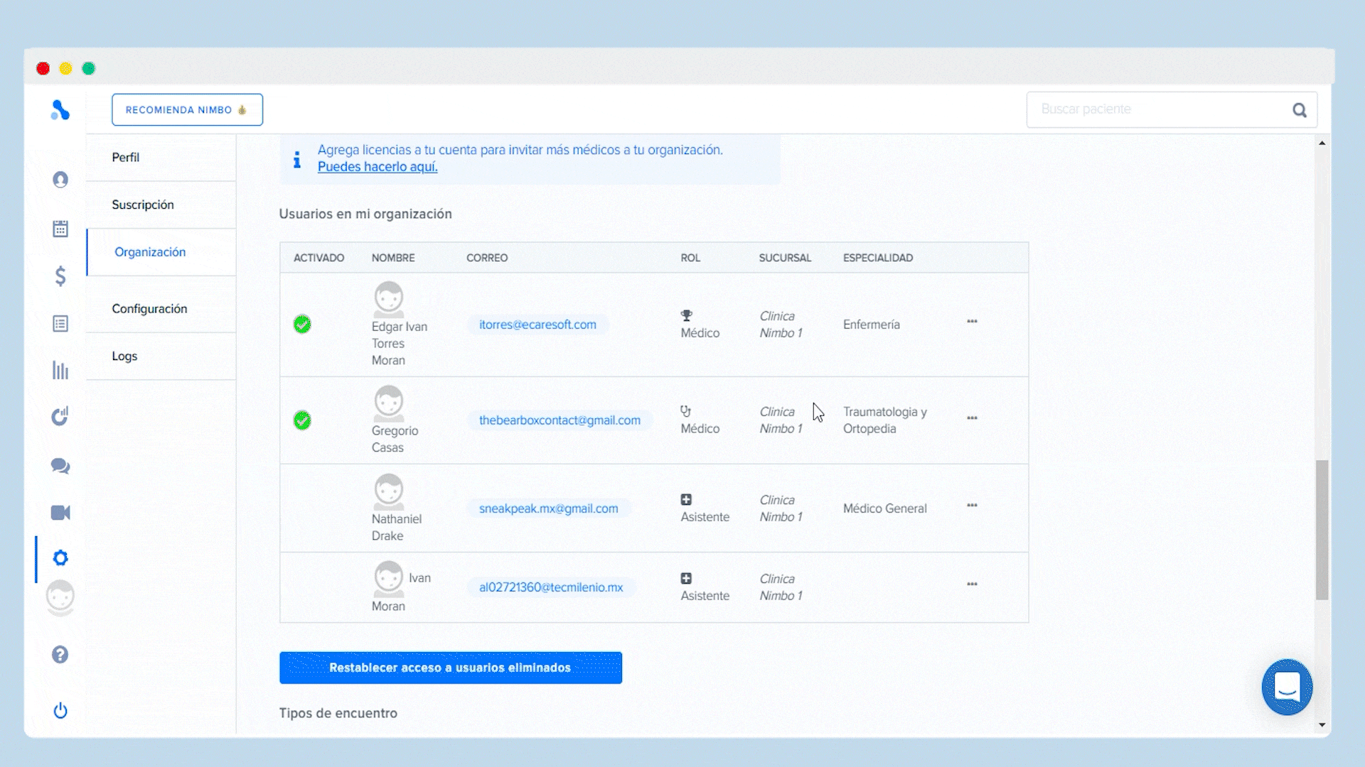This screenshot has width=1365, height=767.
Task: Switch to the Suscripción tab
Action: click(x=143, y=205)
